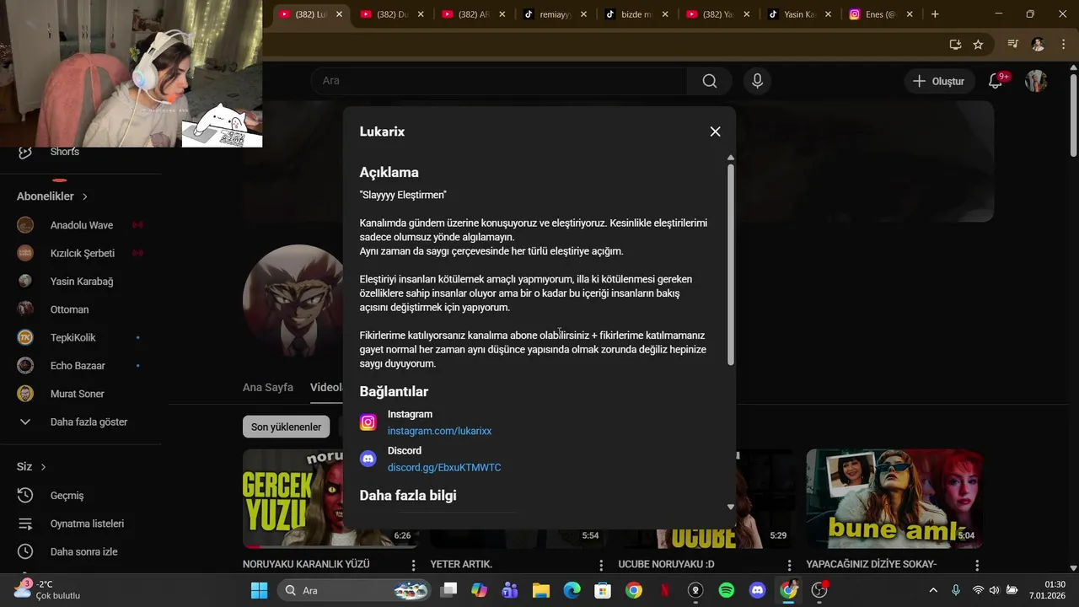Viewport: 1079px width, 607px height.
Task: Click the Discord logo icon in Bağlantılar
Action: pos(368,459)
